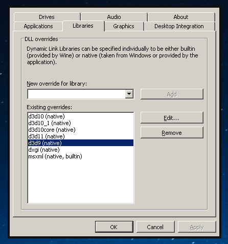
Task: Open the Audio tab
Action: 114,17
